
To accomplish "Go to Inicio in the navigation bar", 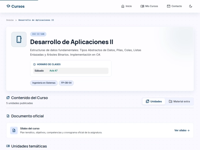I will coord(126,6).
